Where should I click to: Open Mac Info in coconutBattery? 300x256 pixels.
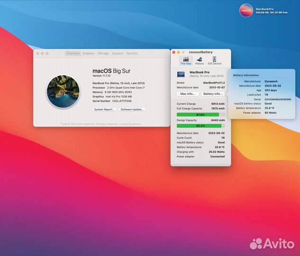(x=188, y=94)
